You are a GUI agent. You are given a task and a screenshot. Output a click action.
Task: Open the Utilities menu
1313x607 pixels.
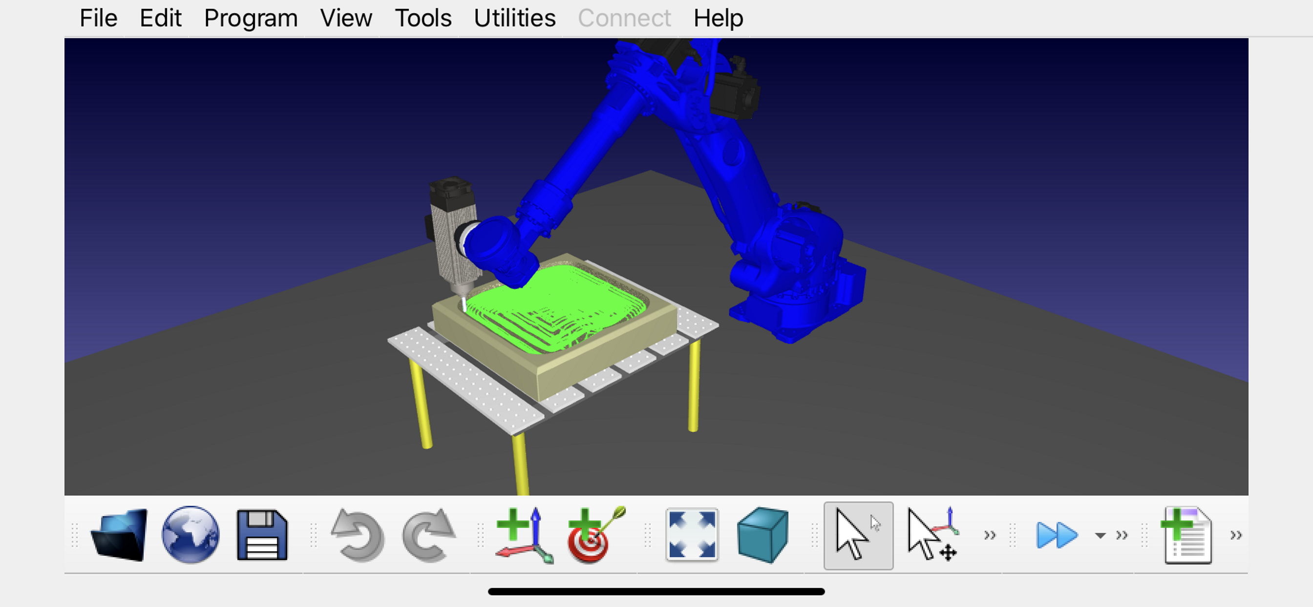[514, 19]
